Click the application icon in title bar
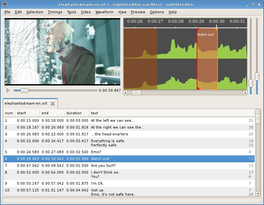 tap(5, 4)
